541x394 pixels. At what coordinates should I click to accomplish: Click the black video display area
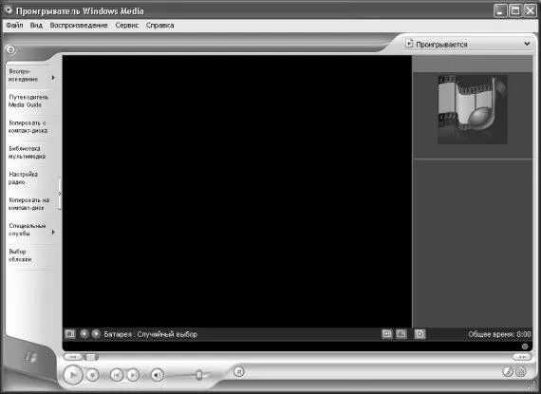point(237,191)
